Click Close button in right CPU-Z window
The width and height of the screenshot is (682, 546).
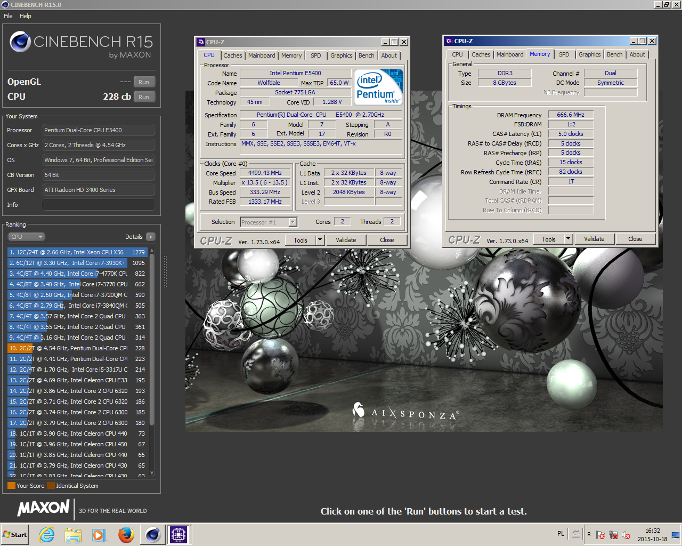pyautogui.click(x=635, y=239)
